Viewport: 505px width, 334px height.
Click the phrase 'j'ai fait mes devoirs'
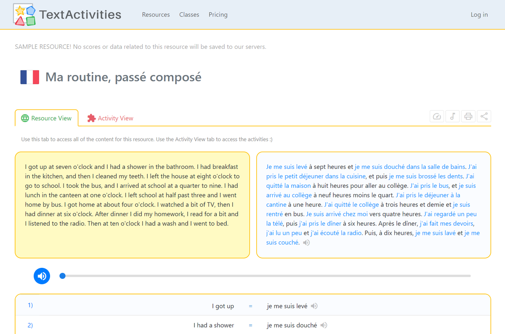447,224
